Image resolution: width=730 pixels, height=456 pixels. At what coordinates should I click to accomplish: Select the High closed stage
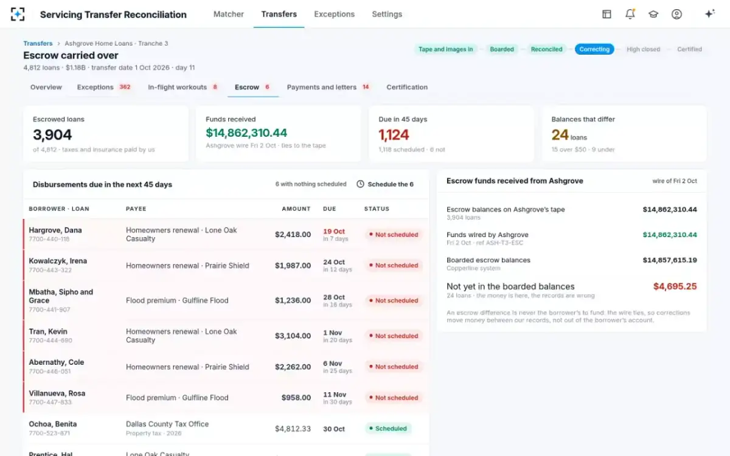tap(643, 49)
